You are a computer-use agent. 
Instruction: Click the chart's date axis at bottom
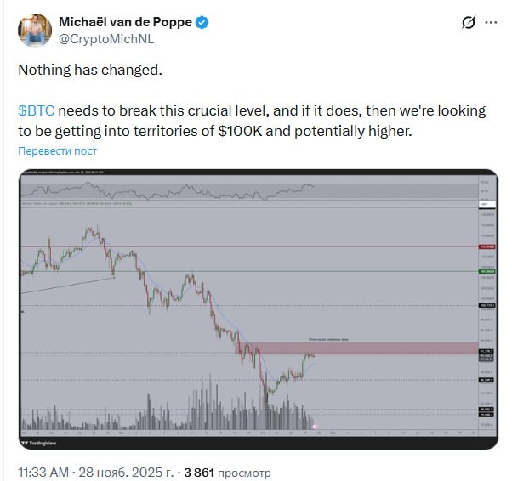click(x=249, y=433)
